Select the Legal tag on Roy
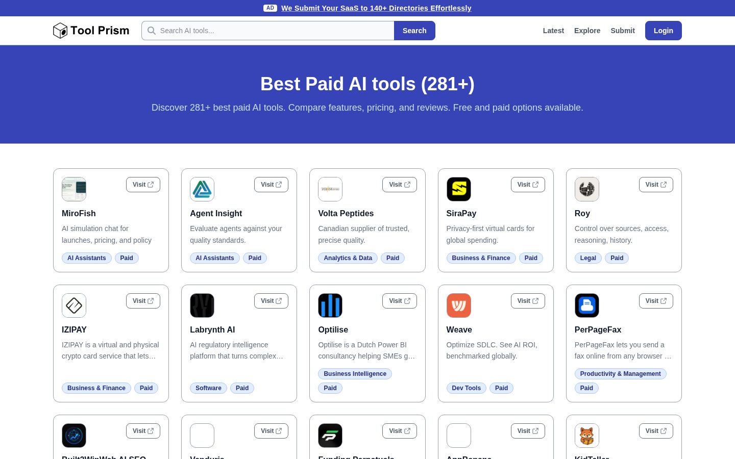The width and height of the screenshot is (735, 459). [588, 258]
